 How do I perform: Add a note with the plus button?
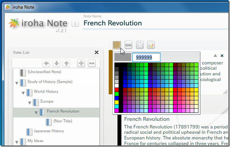(81, 63)
